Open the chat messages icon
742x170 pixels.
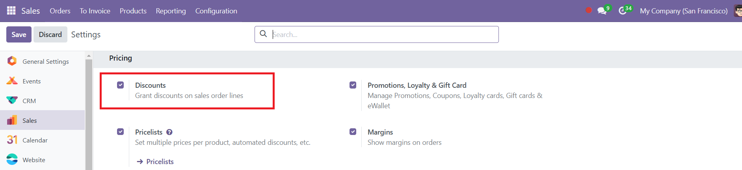pos(602,11)
